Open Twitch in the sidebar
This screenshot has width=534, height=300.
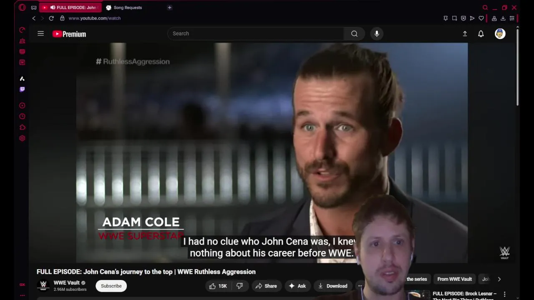(x=22, y=89)
